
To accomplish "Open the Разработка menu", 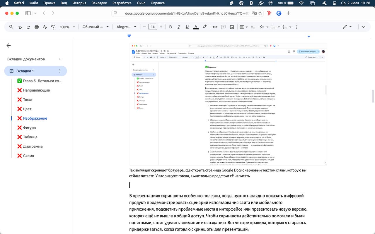I will pos(122,3).
